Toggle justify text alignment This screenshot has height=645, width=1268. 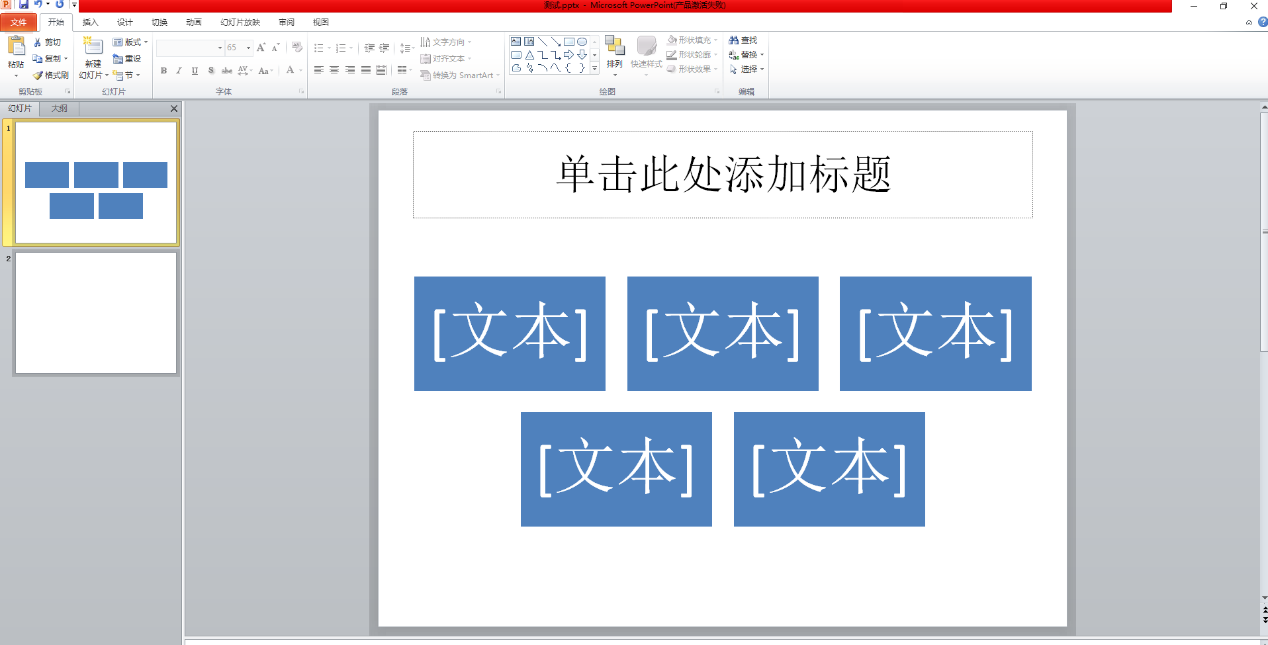coord(366,70)
